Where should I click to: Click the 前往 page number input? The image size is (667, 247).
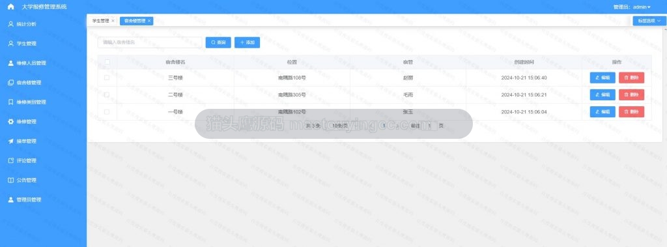[x=429, y=126]
